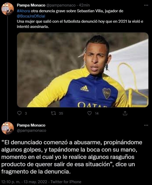Click @pampamonaco handle on second tweet
Viewport: 152px width, 185px height.
31,130
